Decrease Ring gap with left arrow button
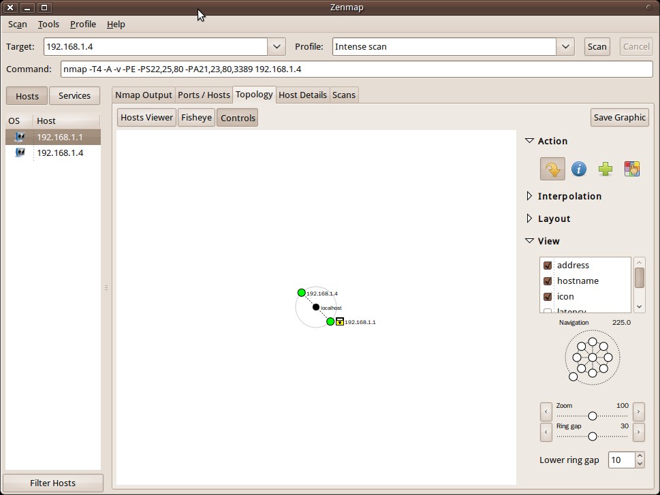This screenshot has height=495, width=660. (x=546, y=432)
